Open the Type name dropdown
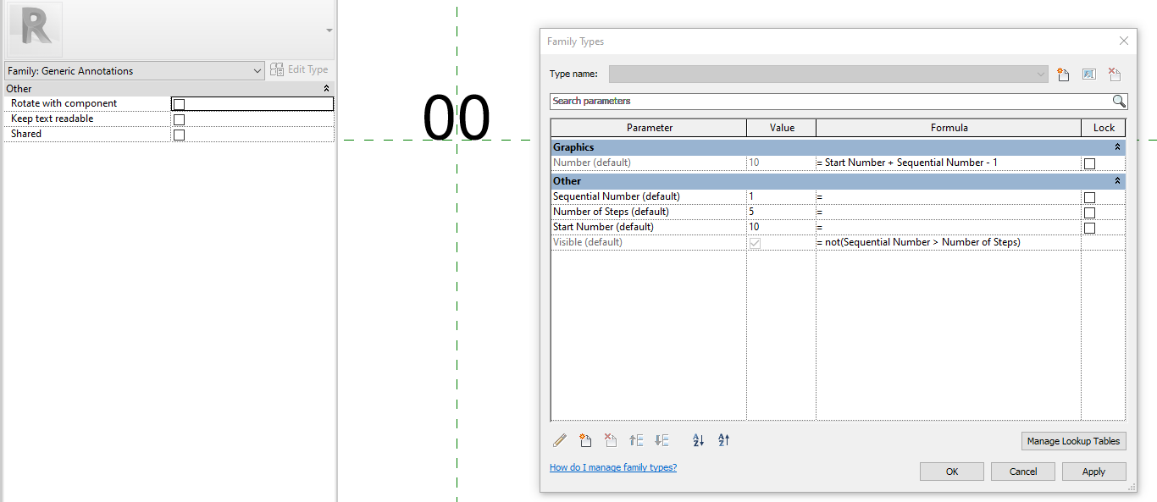The height and width of the screenshot is (502, 1157). tap(829, 74)
